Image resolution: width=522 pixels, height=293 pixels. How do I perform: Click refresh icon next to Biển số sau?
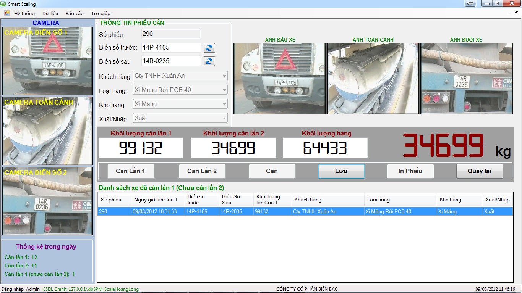click(209, 61)
